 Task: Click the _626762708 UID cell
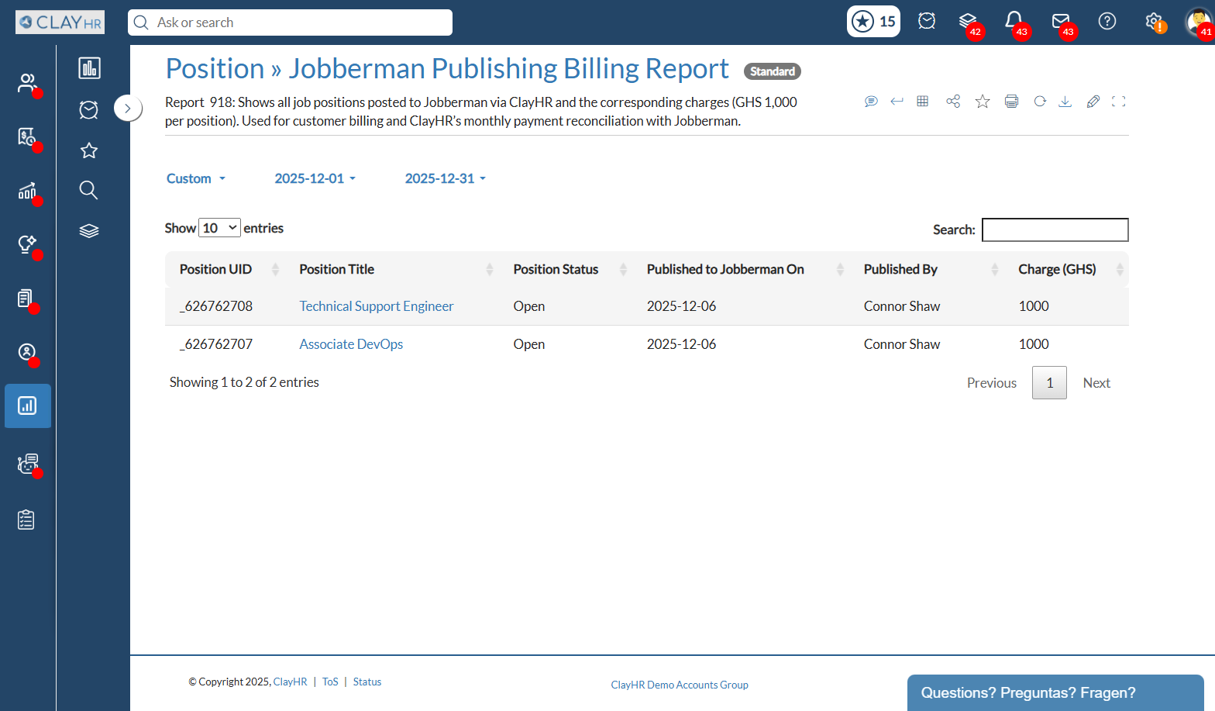pyautogui.click(x=216, y=306)
